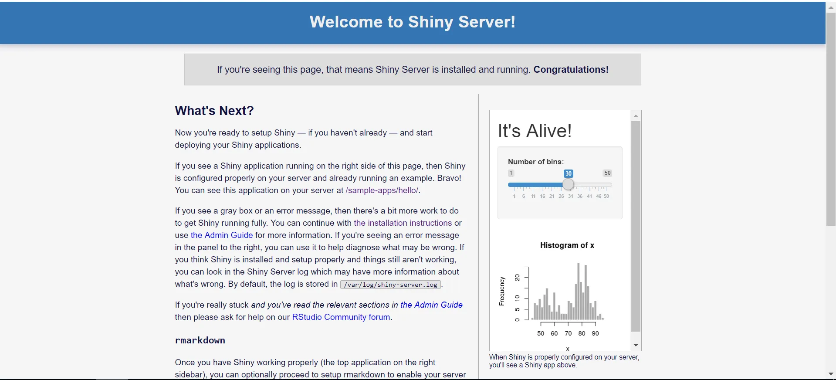Click the slider maximum label "50" box

pos(607,173)
